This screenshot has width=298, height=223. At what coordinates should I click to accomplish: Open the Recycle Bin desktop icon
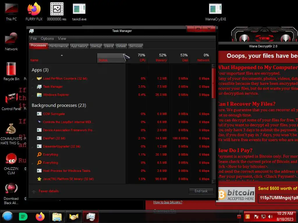pos(11,71)
